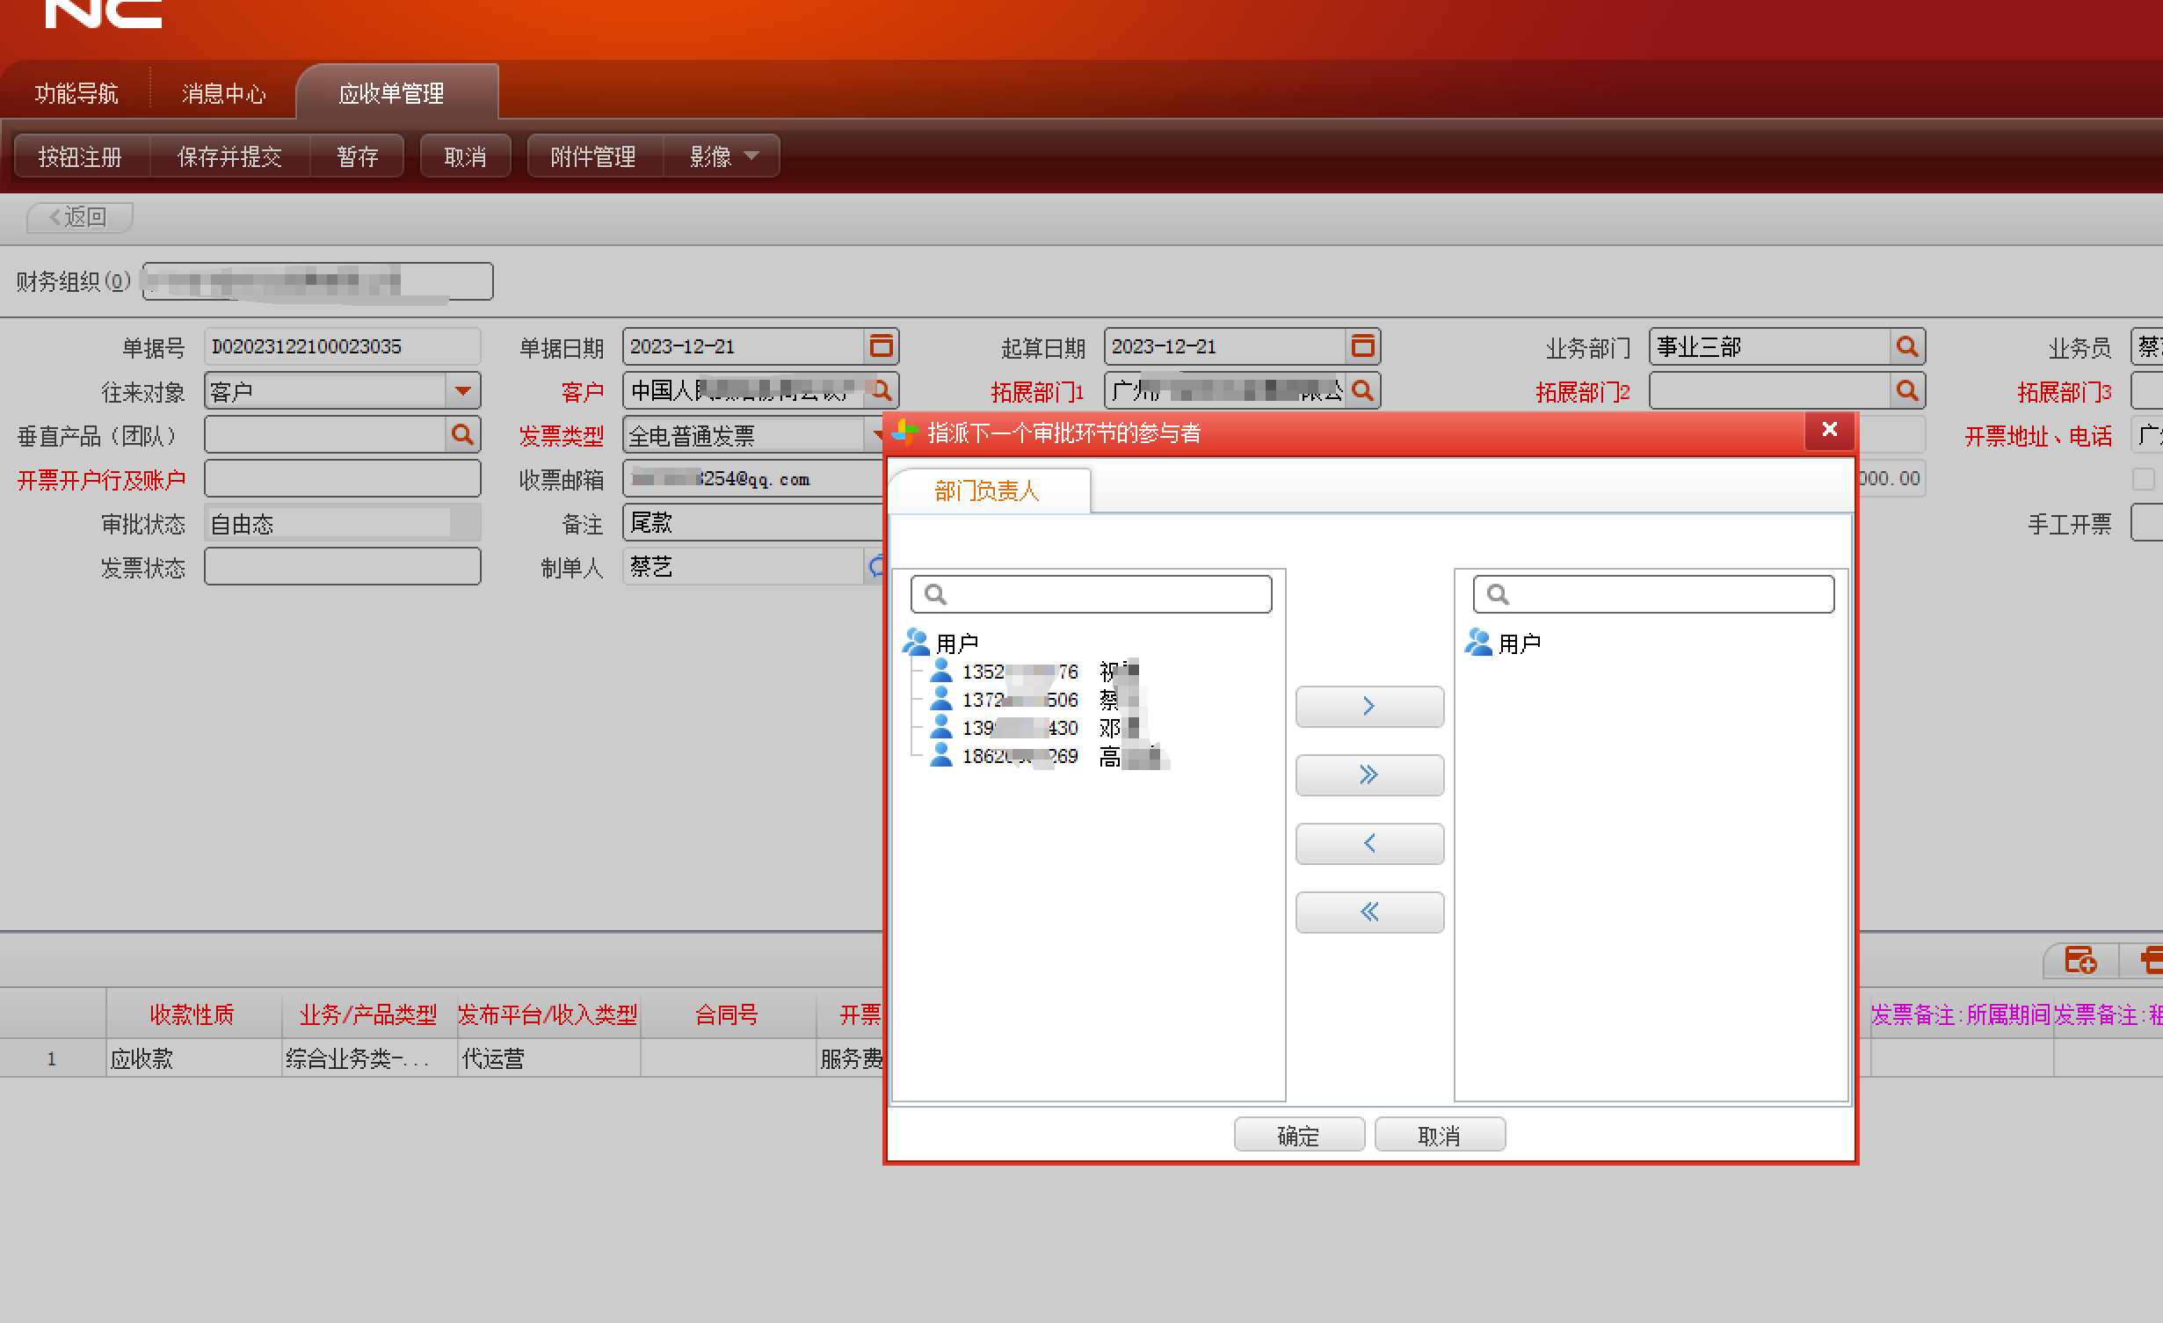Search 业务部门 with magnifier icon

point(1906,346)
